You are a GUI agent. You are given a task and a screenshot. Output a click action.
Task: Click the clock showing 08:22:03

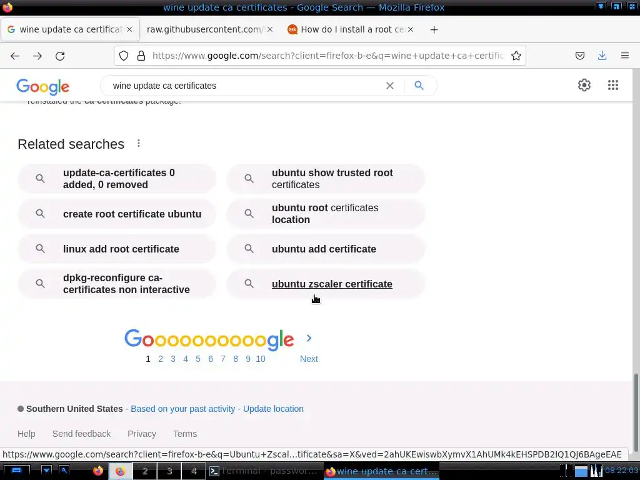[x=622, y=471]
